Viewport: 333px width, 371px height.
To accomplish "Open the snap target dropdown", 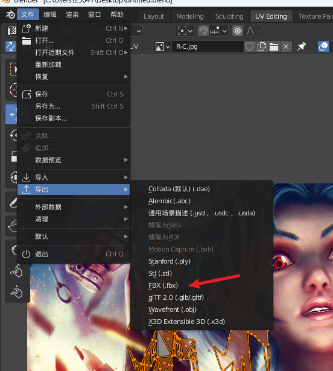I will [x=218, y=31].
